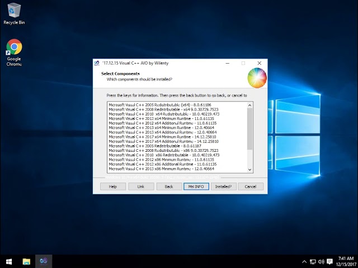Select Visual C++ 2005 Redistributable 8.0.61187

[155, 146]
